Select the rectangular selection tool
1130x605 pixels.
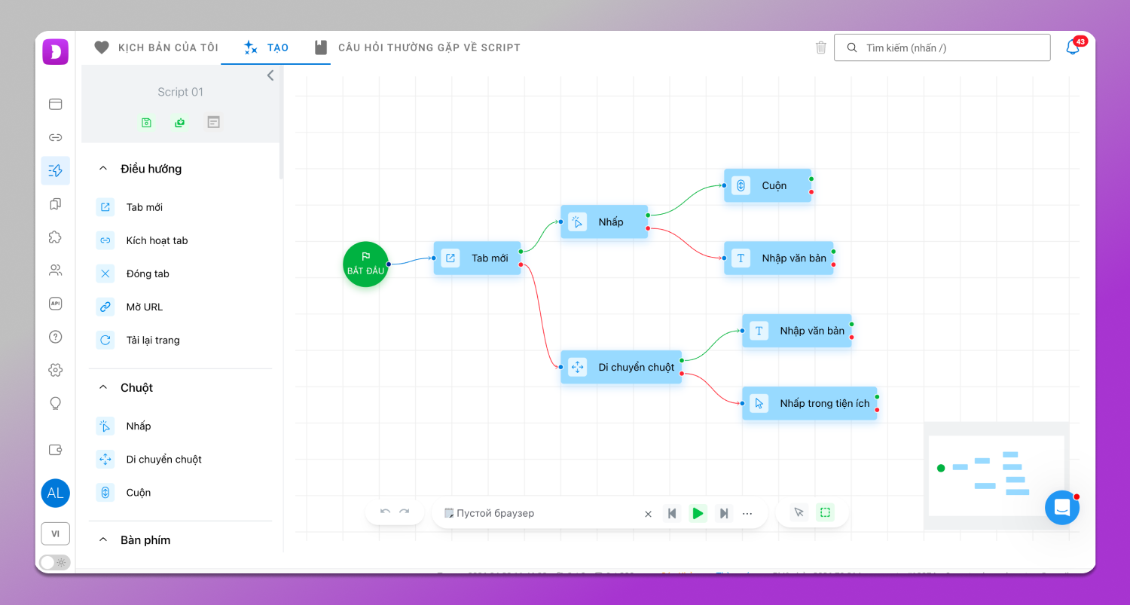(825, 512)
